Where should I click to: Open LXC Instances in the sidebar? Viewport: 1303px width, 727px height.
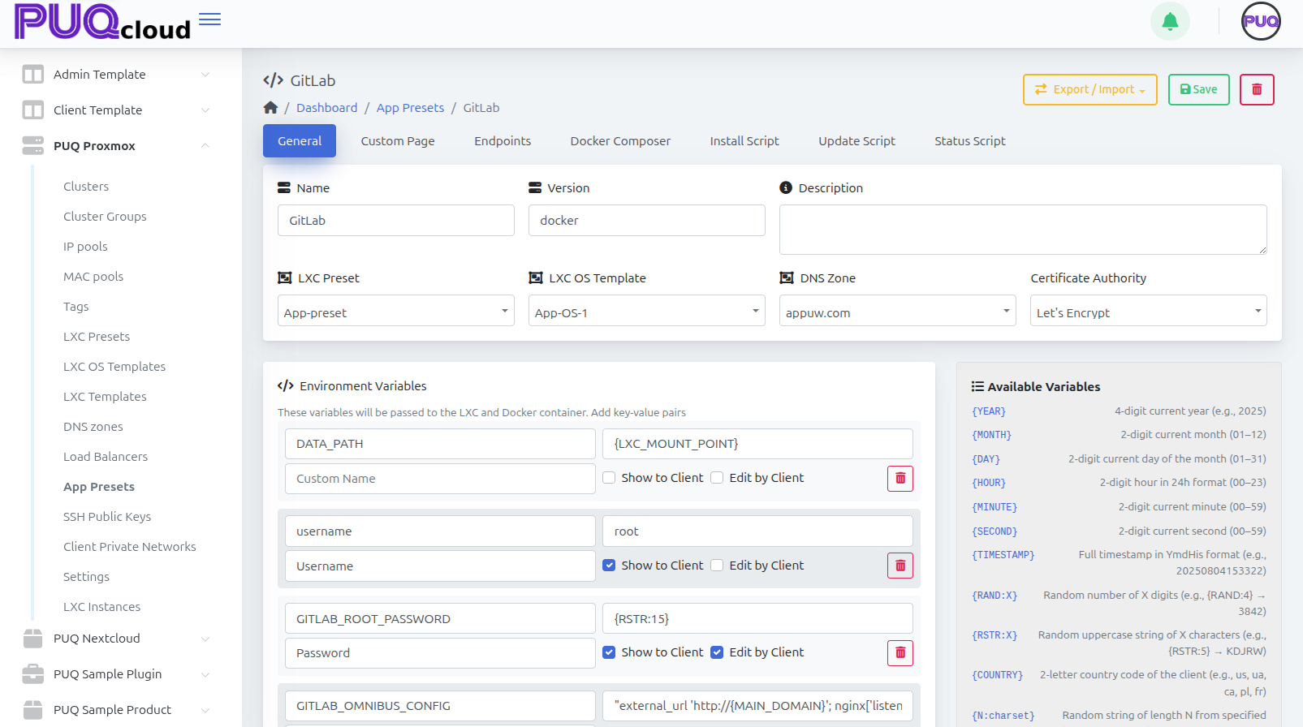[x=101, y=607]
